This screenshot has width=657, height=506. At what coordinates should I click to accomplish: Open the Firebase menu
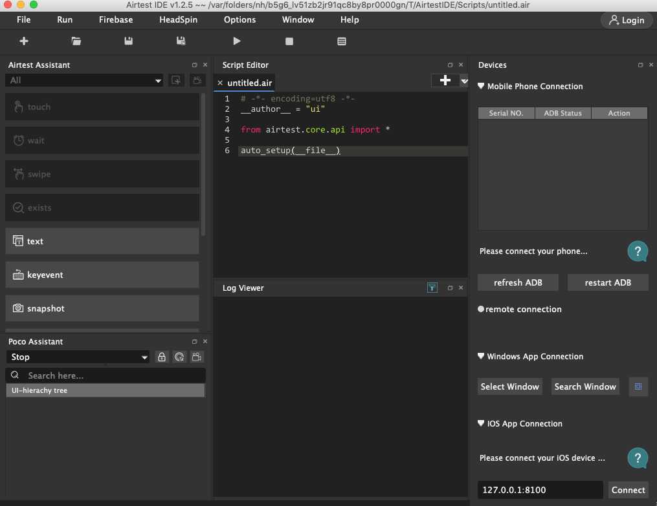[116, 19]
